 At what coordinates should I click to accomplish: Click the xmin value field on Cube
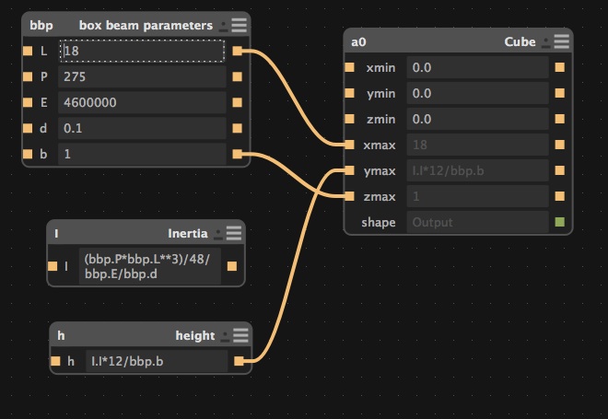coord(477,67)
